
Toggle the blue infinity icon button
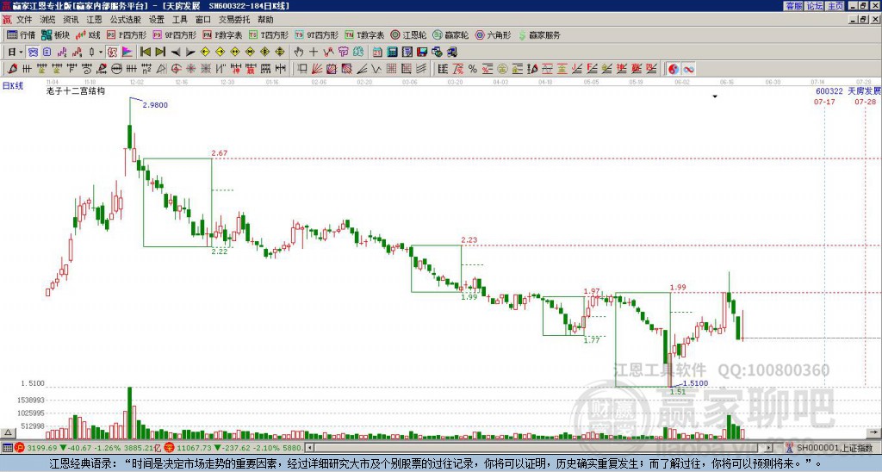[688, 69]
